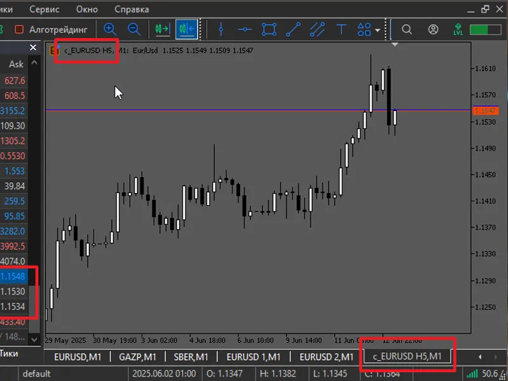Click the default profile in status bar
Screen dimensions: 508x381
(37, 373)
